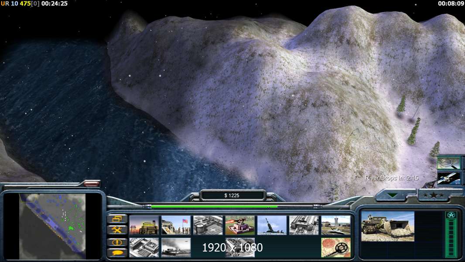
Task: Select the Fire Base artillery icon
Action: coord(272,225)
